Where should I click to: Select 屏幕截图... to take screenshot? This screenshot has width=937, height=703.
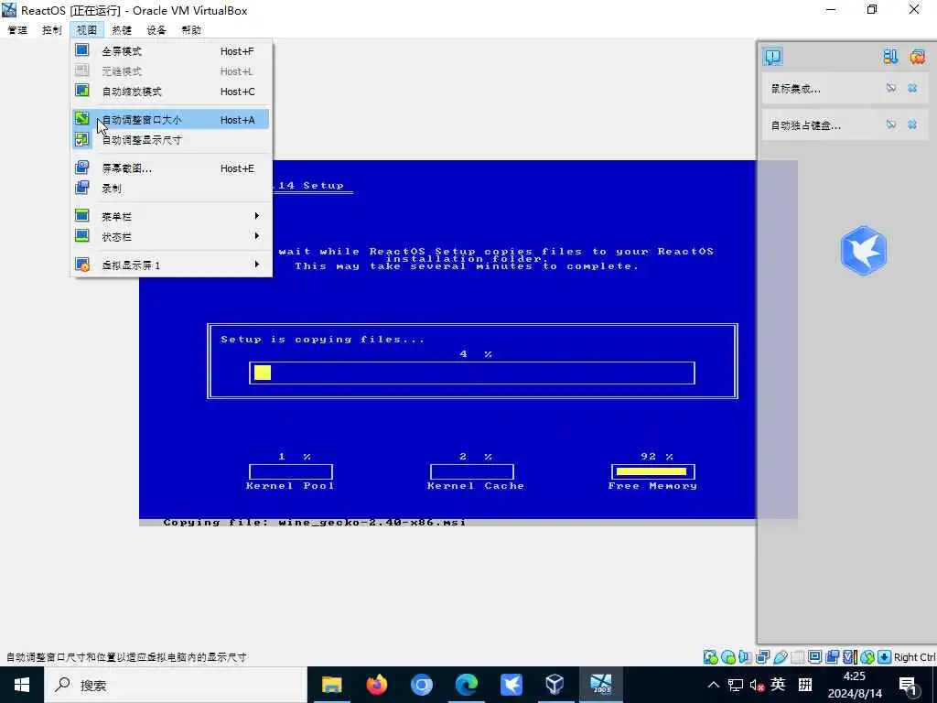click(171, 168)
